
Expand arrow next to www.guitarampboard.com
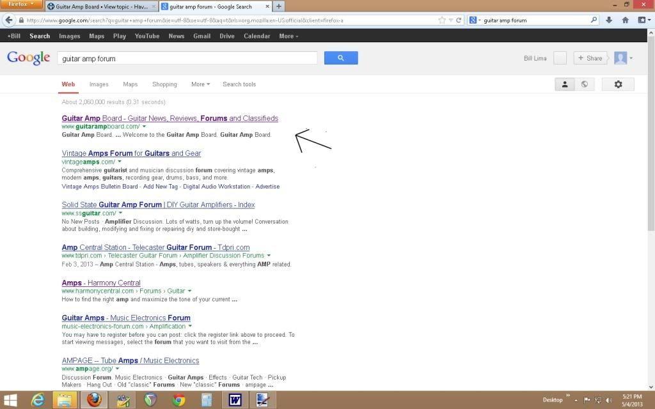144,127
